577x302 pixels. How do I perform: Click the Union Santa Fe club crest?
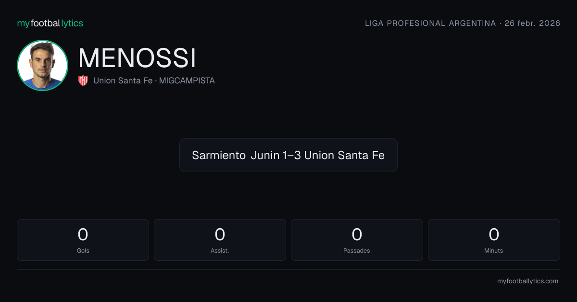83,81
